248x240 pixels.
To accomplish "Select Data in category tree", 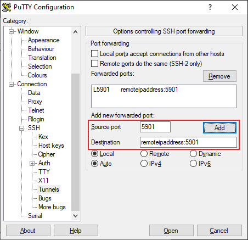I will [x=34, y=93].
